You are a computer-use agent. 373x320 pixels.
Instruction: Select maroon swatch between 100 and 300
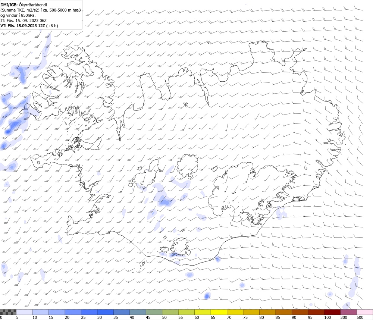tap(332, 312)
